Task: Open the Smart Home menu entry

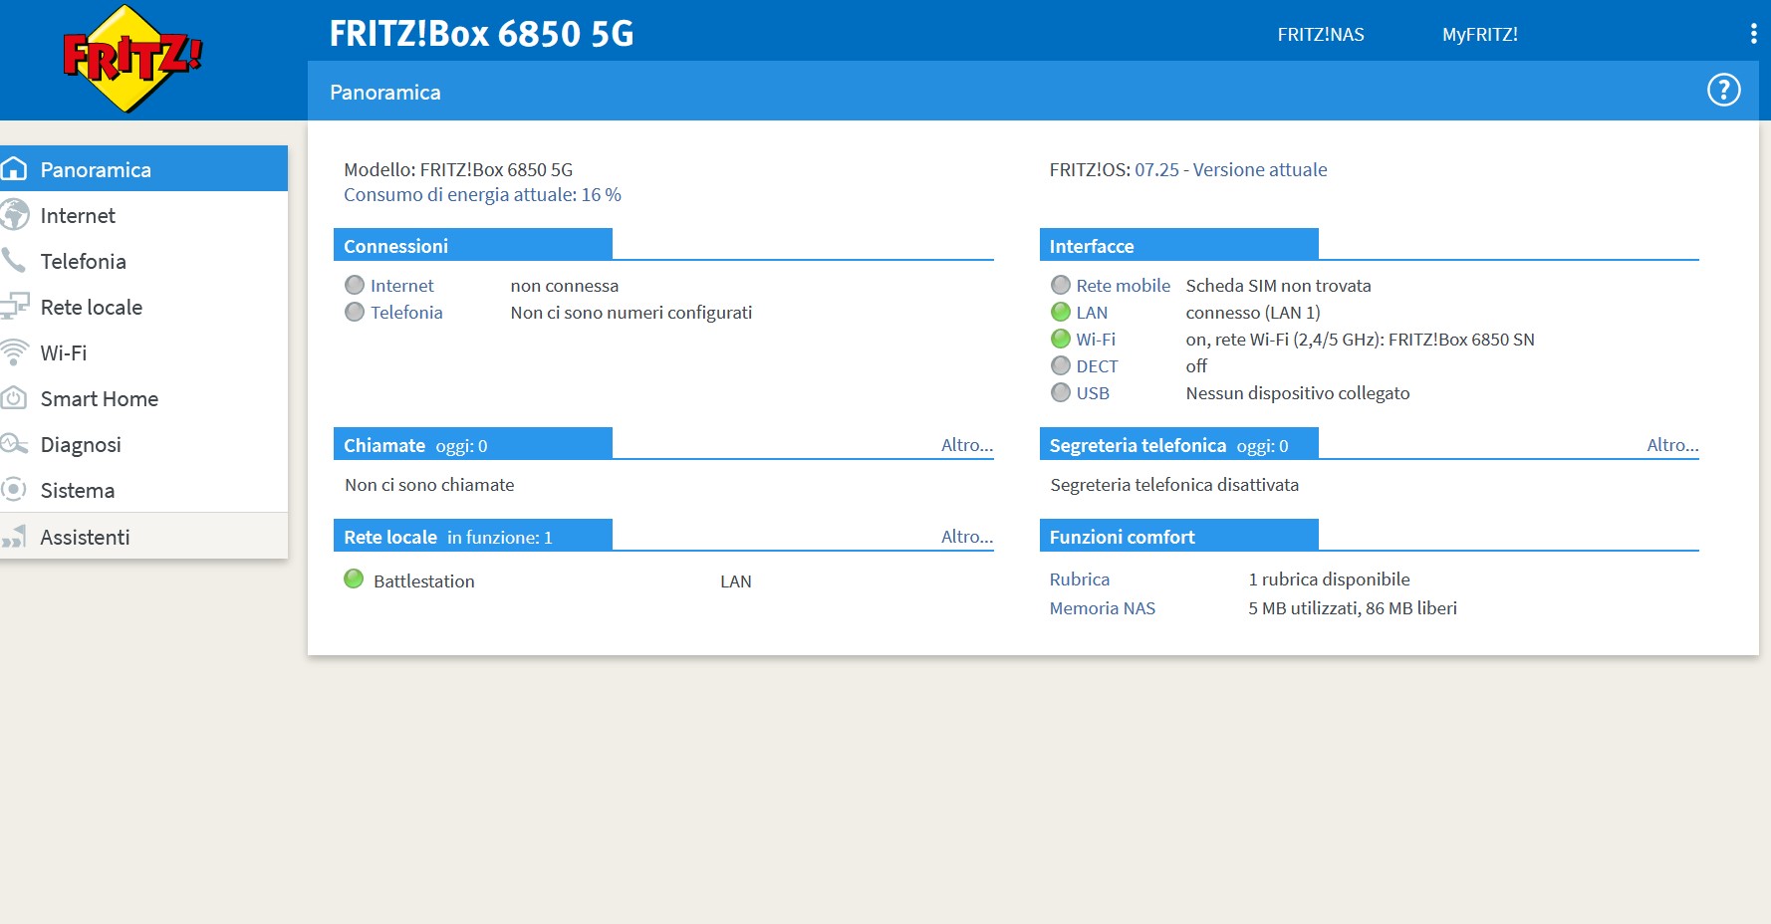Action: (143, 398)
